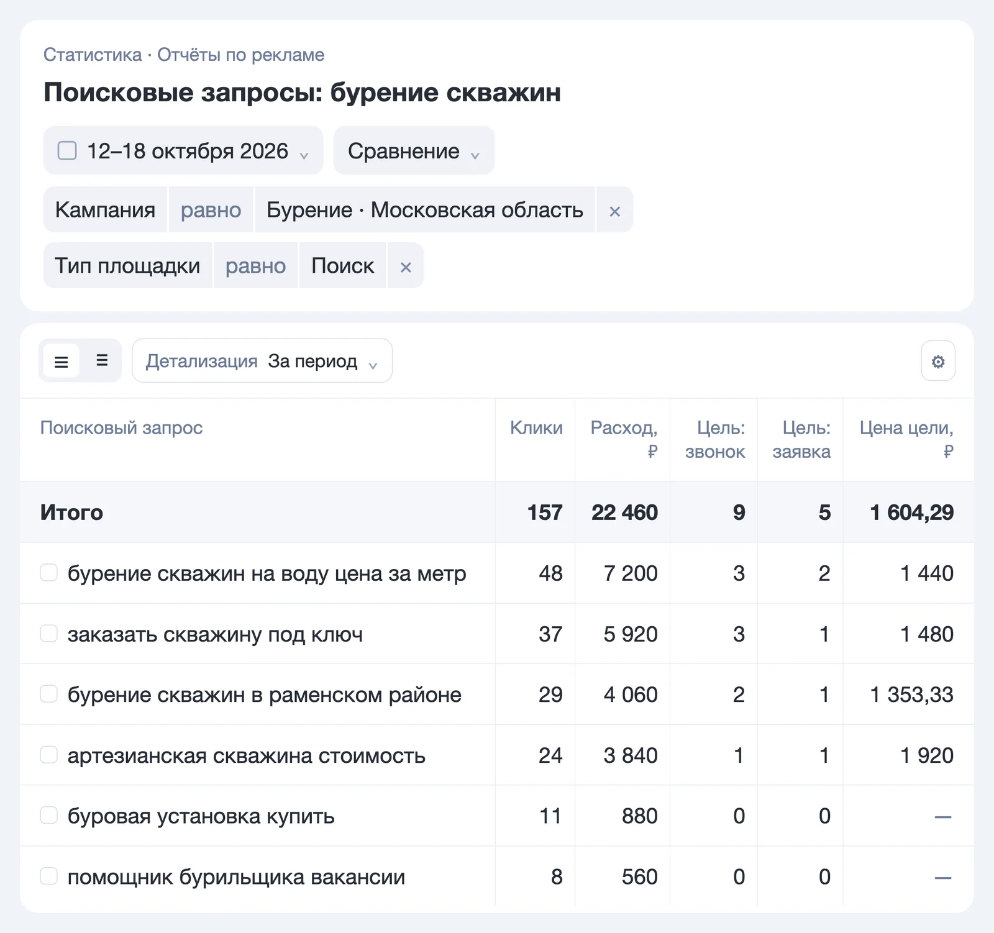The image size is (994, 933).
Task: Tick the checkbox in the date range selector
Action: (67, 151)
